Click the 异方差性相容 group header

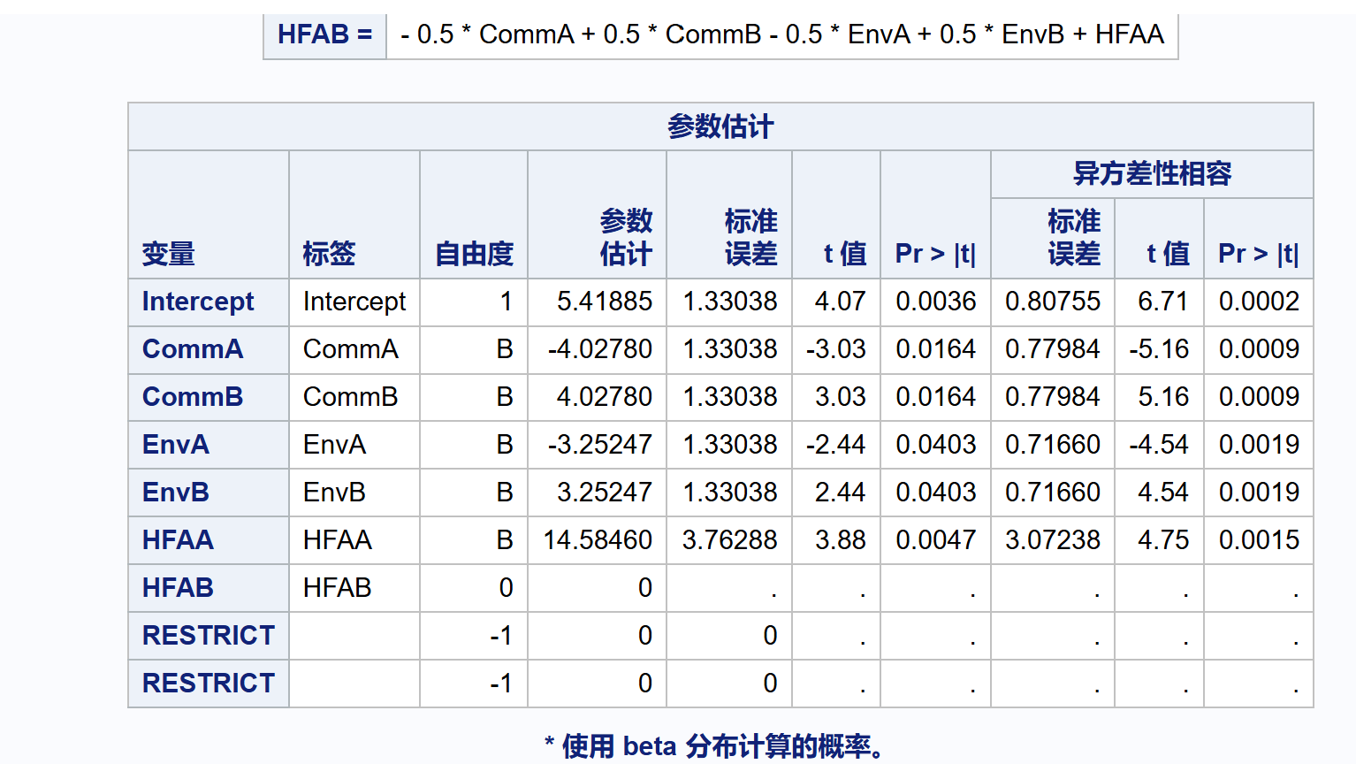click(1152, 174)
